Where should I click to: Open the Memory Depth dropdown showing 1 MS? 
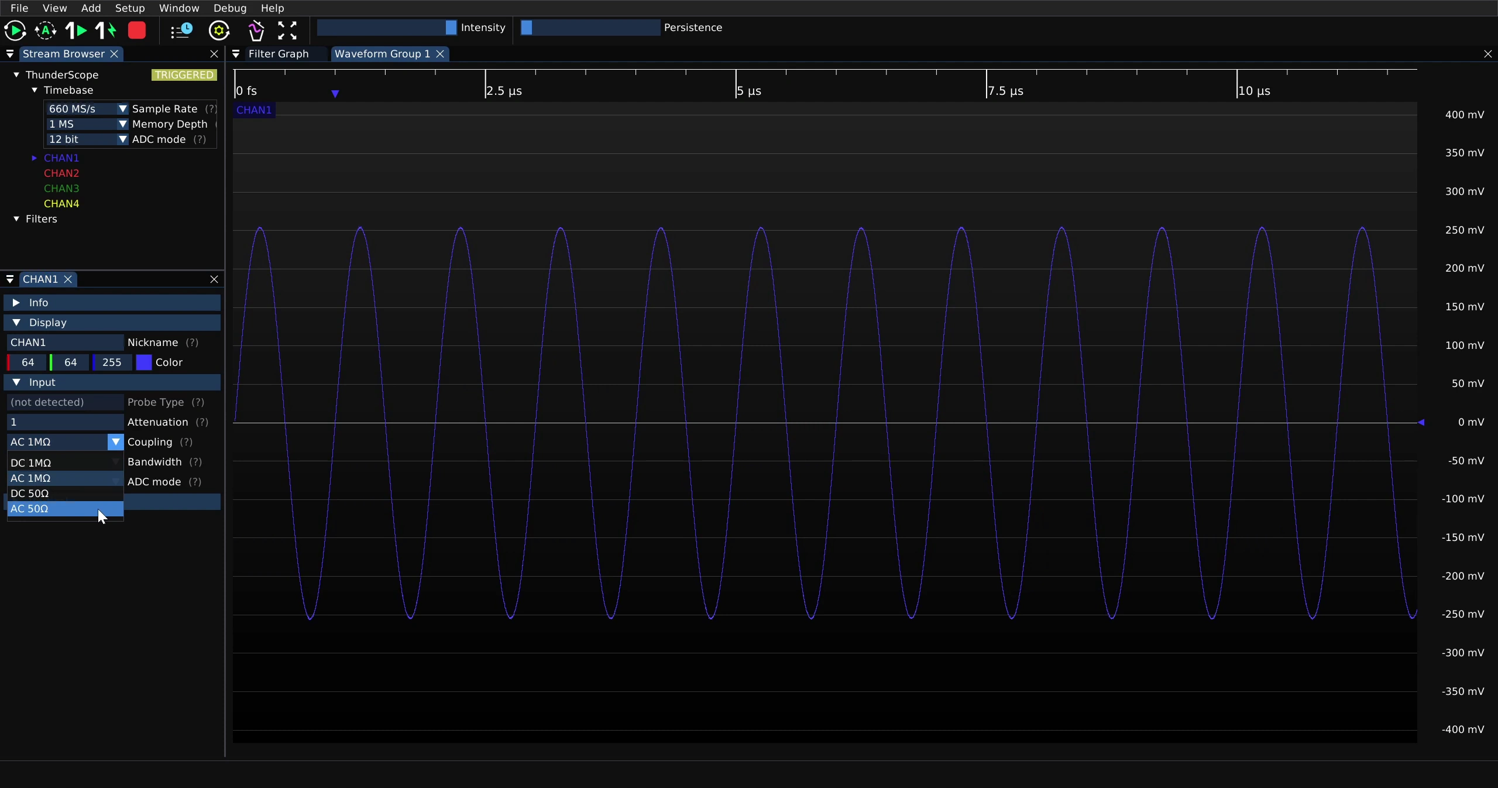(87, 124)
